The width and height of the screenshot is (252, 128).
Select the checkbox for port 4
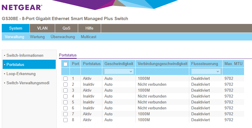tap(65, 96)
